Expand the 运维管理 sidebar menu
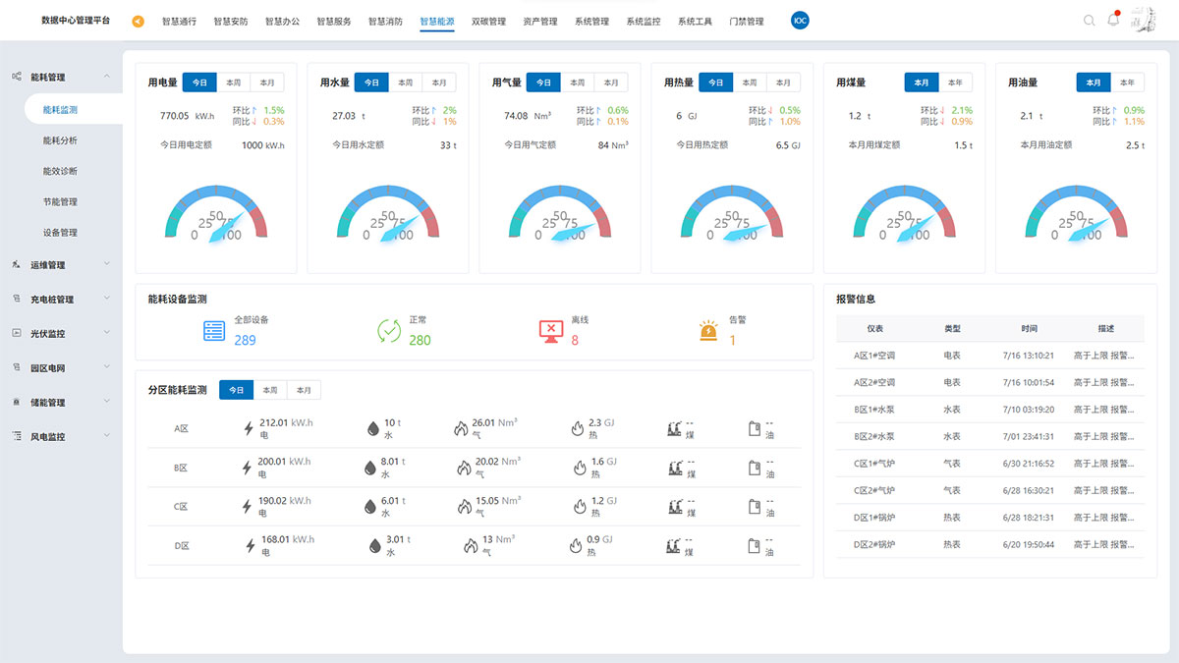Screen dimensions: 1179x663 [x=61, y=265]
